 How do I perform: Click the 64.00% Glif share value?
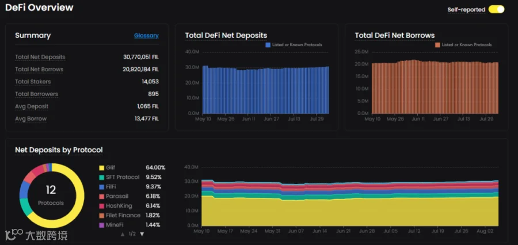tap(155, 168)
